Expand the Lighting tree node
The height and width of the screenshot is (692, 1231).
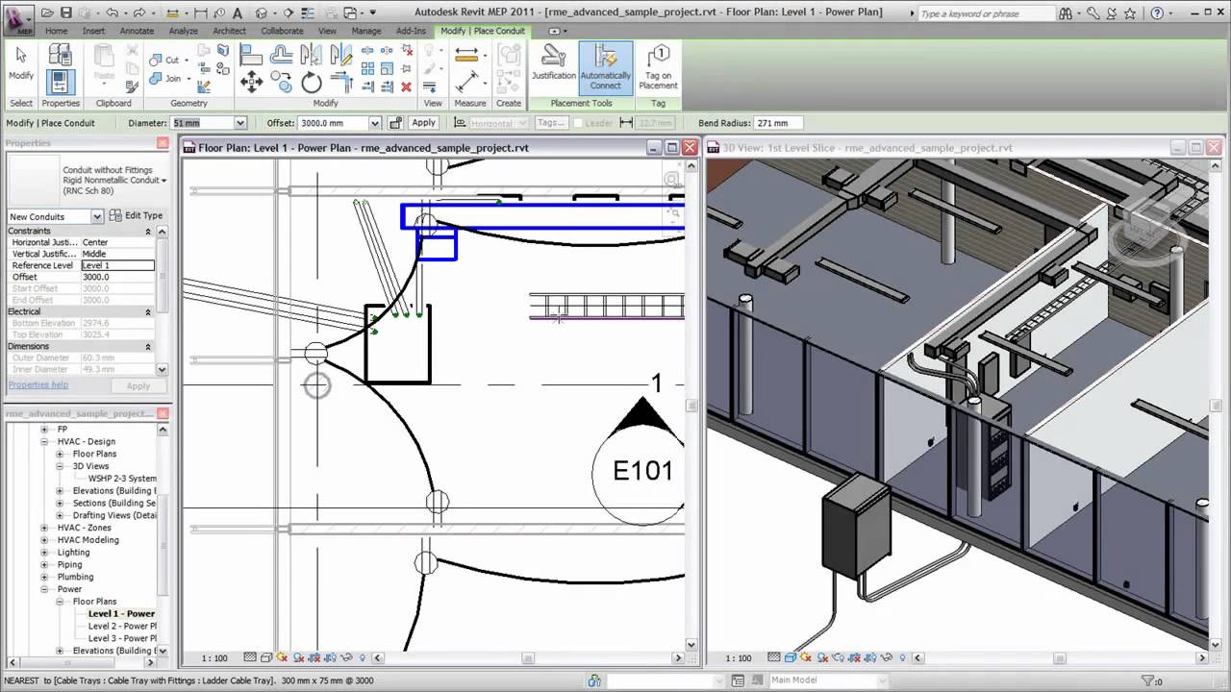click(44, 553)
